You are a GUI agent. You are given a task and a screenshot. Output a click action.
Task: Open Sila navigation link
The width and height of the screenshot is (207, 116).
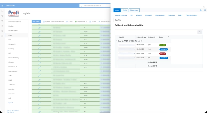[x=10, y=40]
